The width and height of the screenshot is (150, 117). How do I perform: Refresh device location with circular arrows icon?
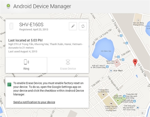click(x=83, y=26)
